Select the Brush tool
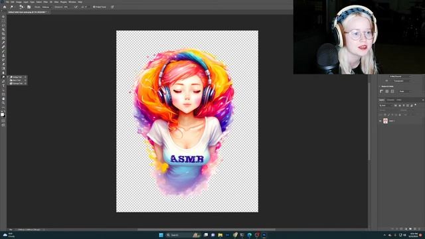The height and width of the screenshot is (239, 425). pyautogui.click(x=3, y=52)
